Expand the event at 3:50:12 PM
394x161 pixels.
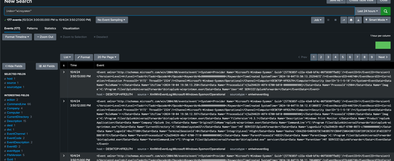click(64, 101)
